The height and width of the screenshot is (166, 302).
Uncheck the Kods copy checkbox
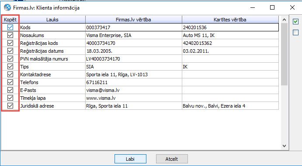pyautogui.click(x=10, y=27)
